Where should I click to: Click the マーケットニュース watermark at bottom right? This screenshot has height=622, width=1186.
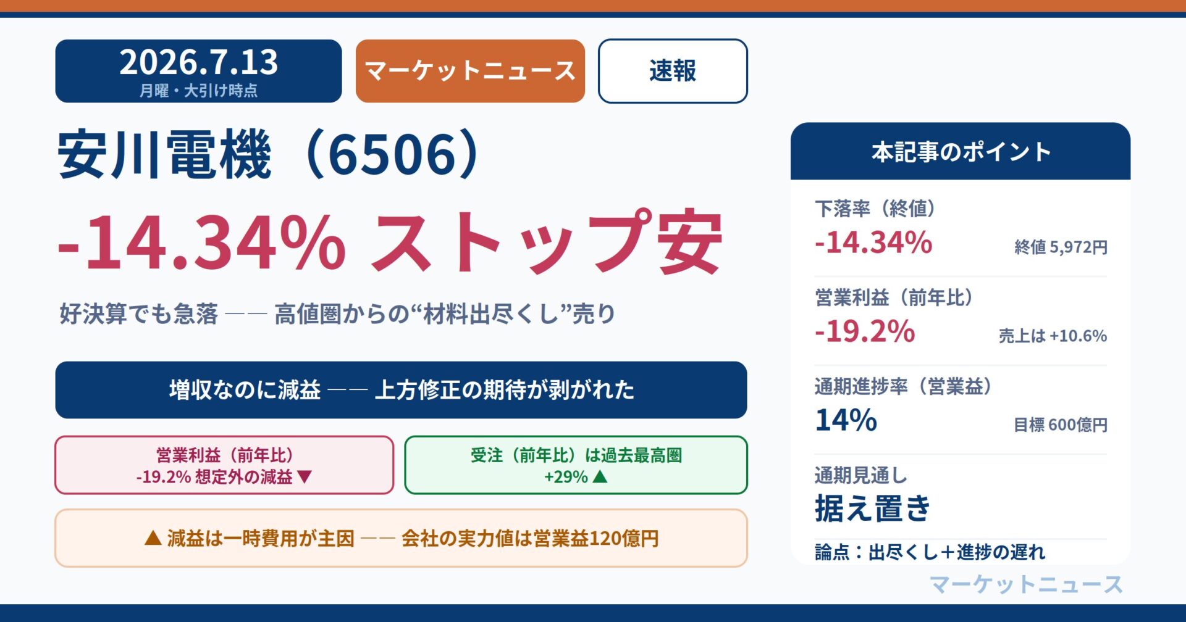tap(1026, 584)
